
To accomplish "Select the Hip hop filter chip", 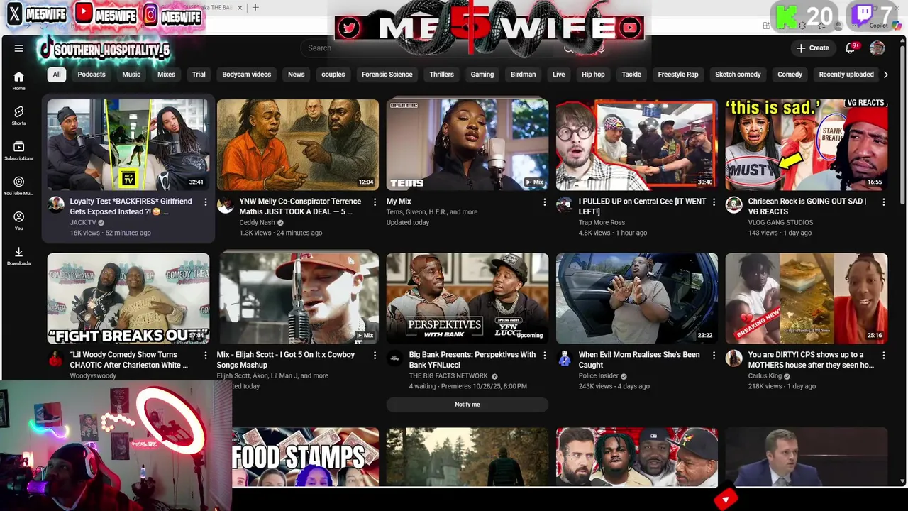I will tap(593, 75).
